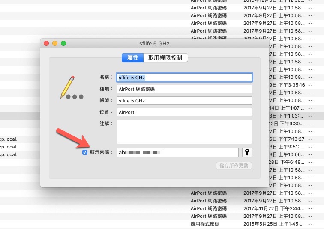Click the list date ending 14日 上午1:07
The width and height of the screenshot is (324, 229).
(287, 108)
